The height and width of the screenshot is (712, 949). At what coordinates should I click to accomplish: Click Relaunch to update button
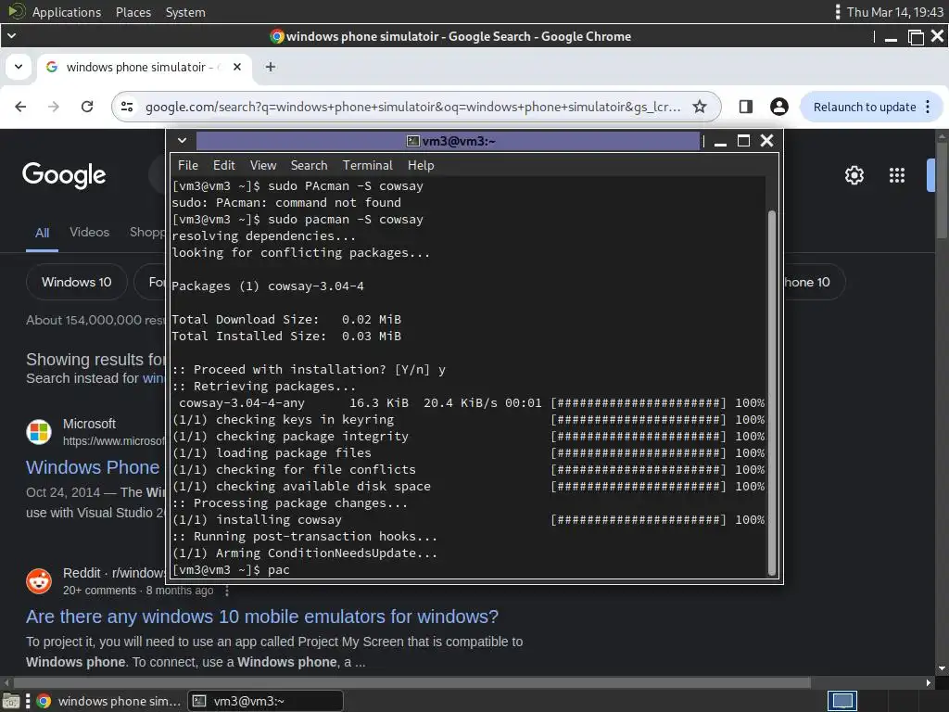pyautogui.click(x=865, y=108)
